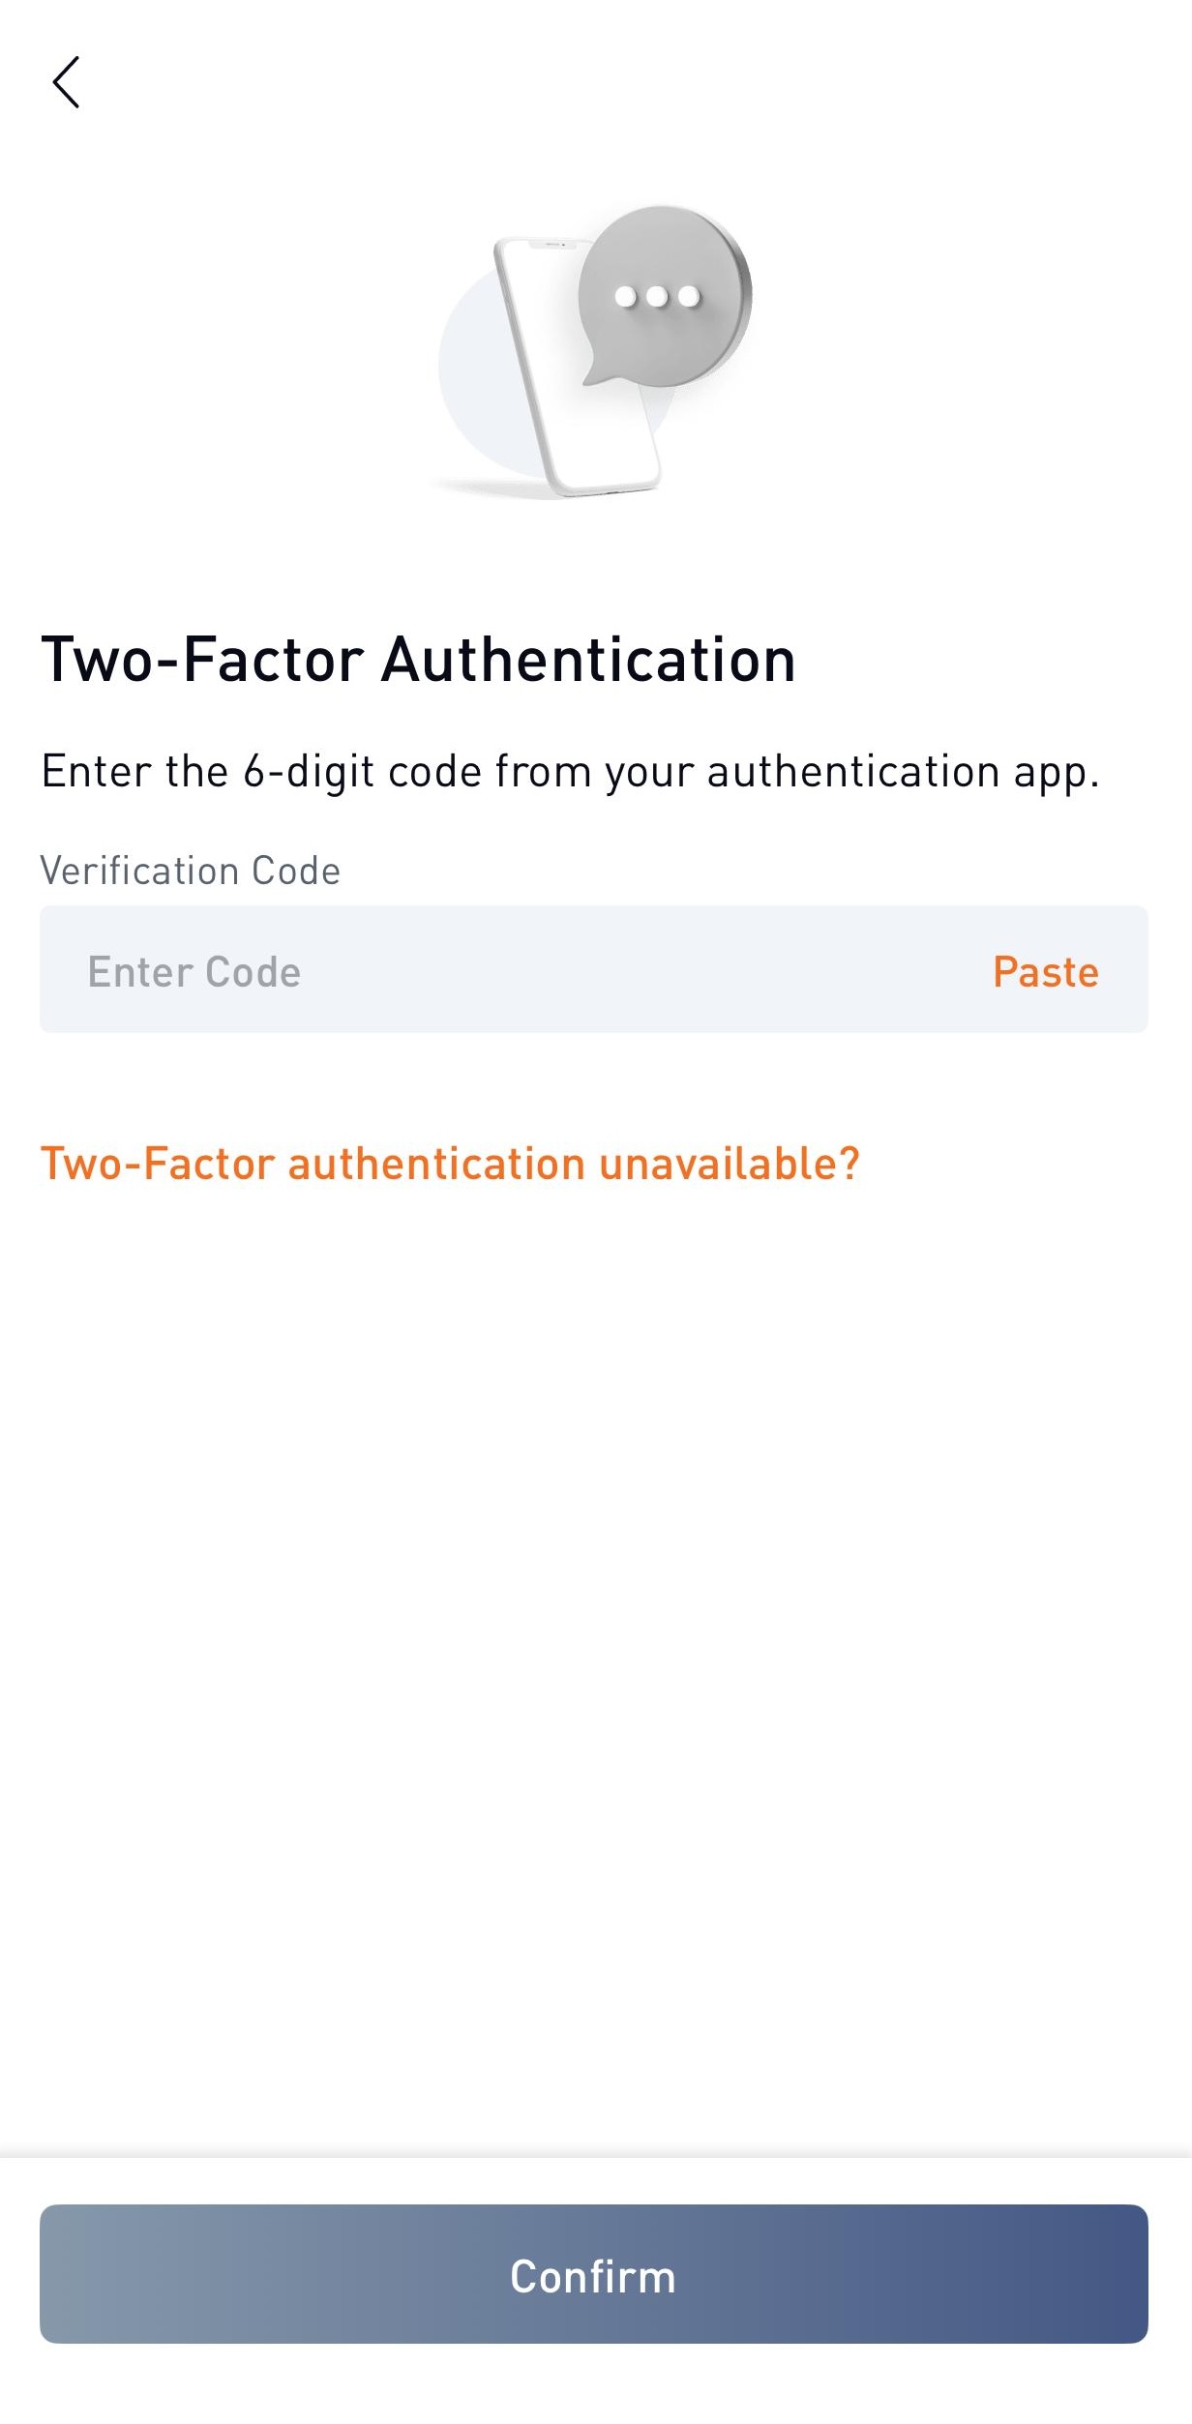Click the Enter Code placeholder text

pyautogui.click(x=194, y=971)
